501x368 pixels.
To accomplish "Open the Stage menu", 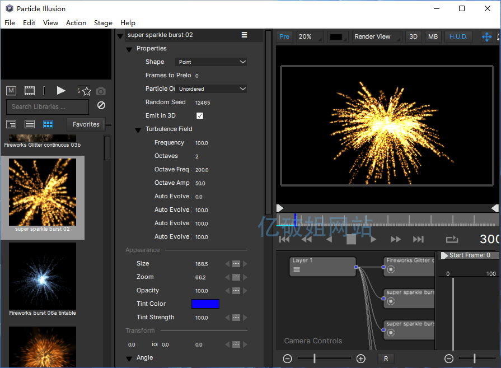I will tap(103, 23).
